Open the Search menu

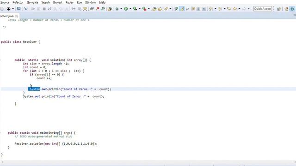pyautogui.click(x=46, y=2)
